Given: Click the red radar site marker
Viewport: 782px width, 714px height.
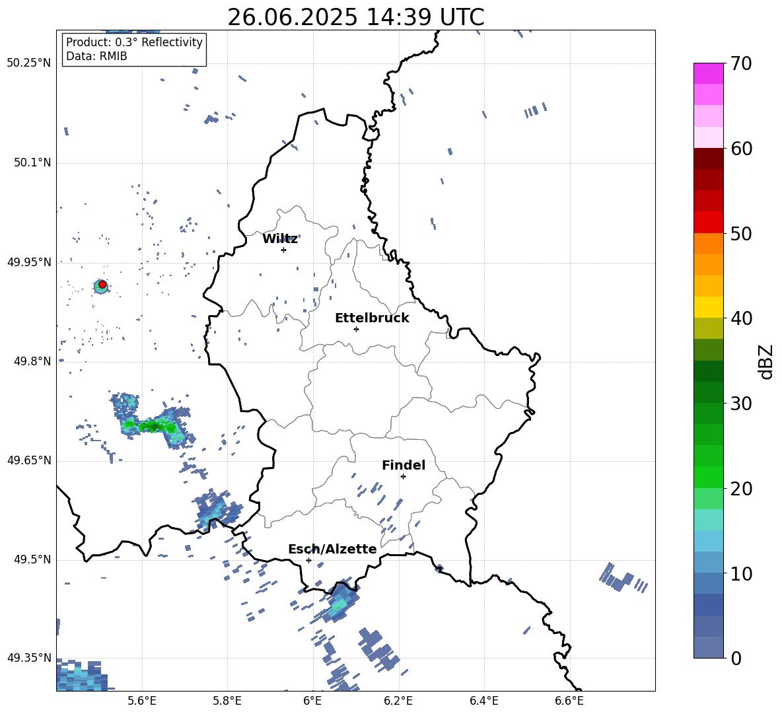Looking at the screenshot, I should tap(102, 285).
